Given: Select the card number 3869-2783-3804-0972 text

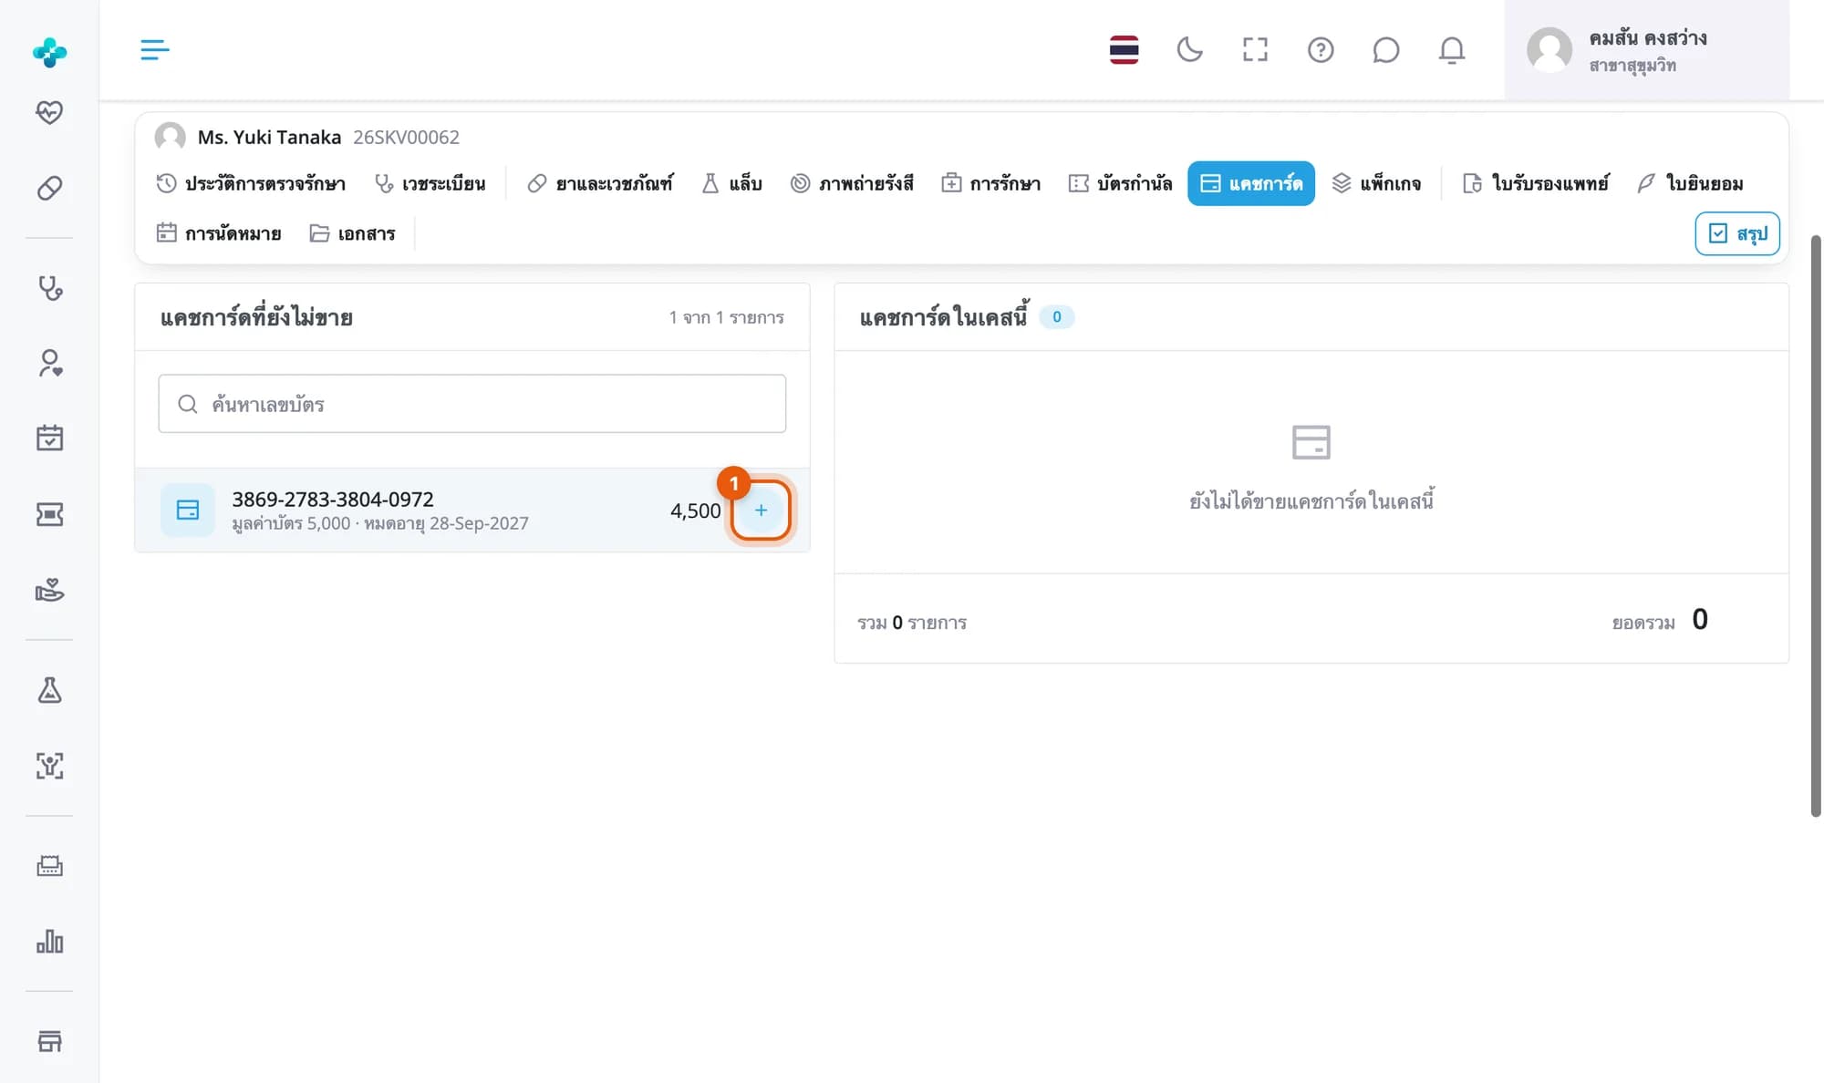Looking at the screenshot, I should pyautogui.click(x=333, y=499).
